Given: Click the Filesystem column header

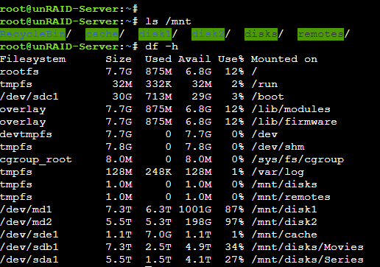Looking at the screenshot, I should coord(33,59).
